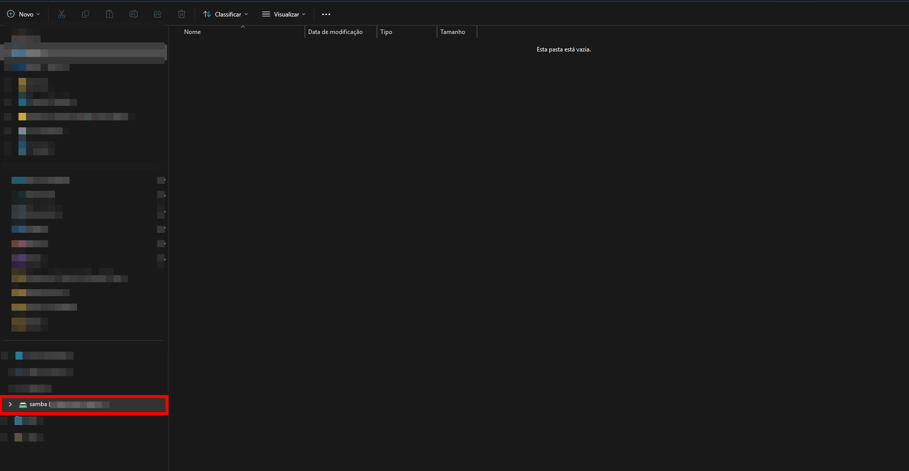Click the sort arrow above Nome column
The image size is (909, 471).
(x=243, y=26)
